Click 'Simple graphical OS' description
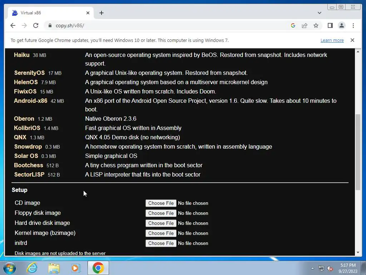The height and width of the screenshot is (275, 366). [x=111, y=156]
